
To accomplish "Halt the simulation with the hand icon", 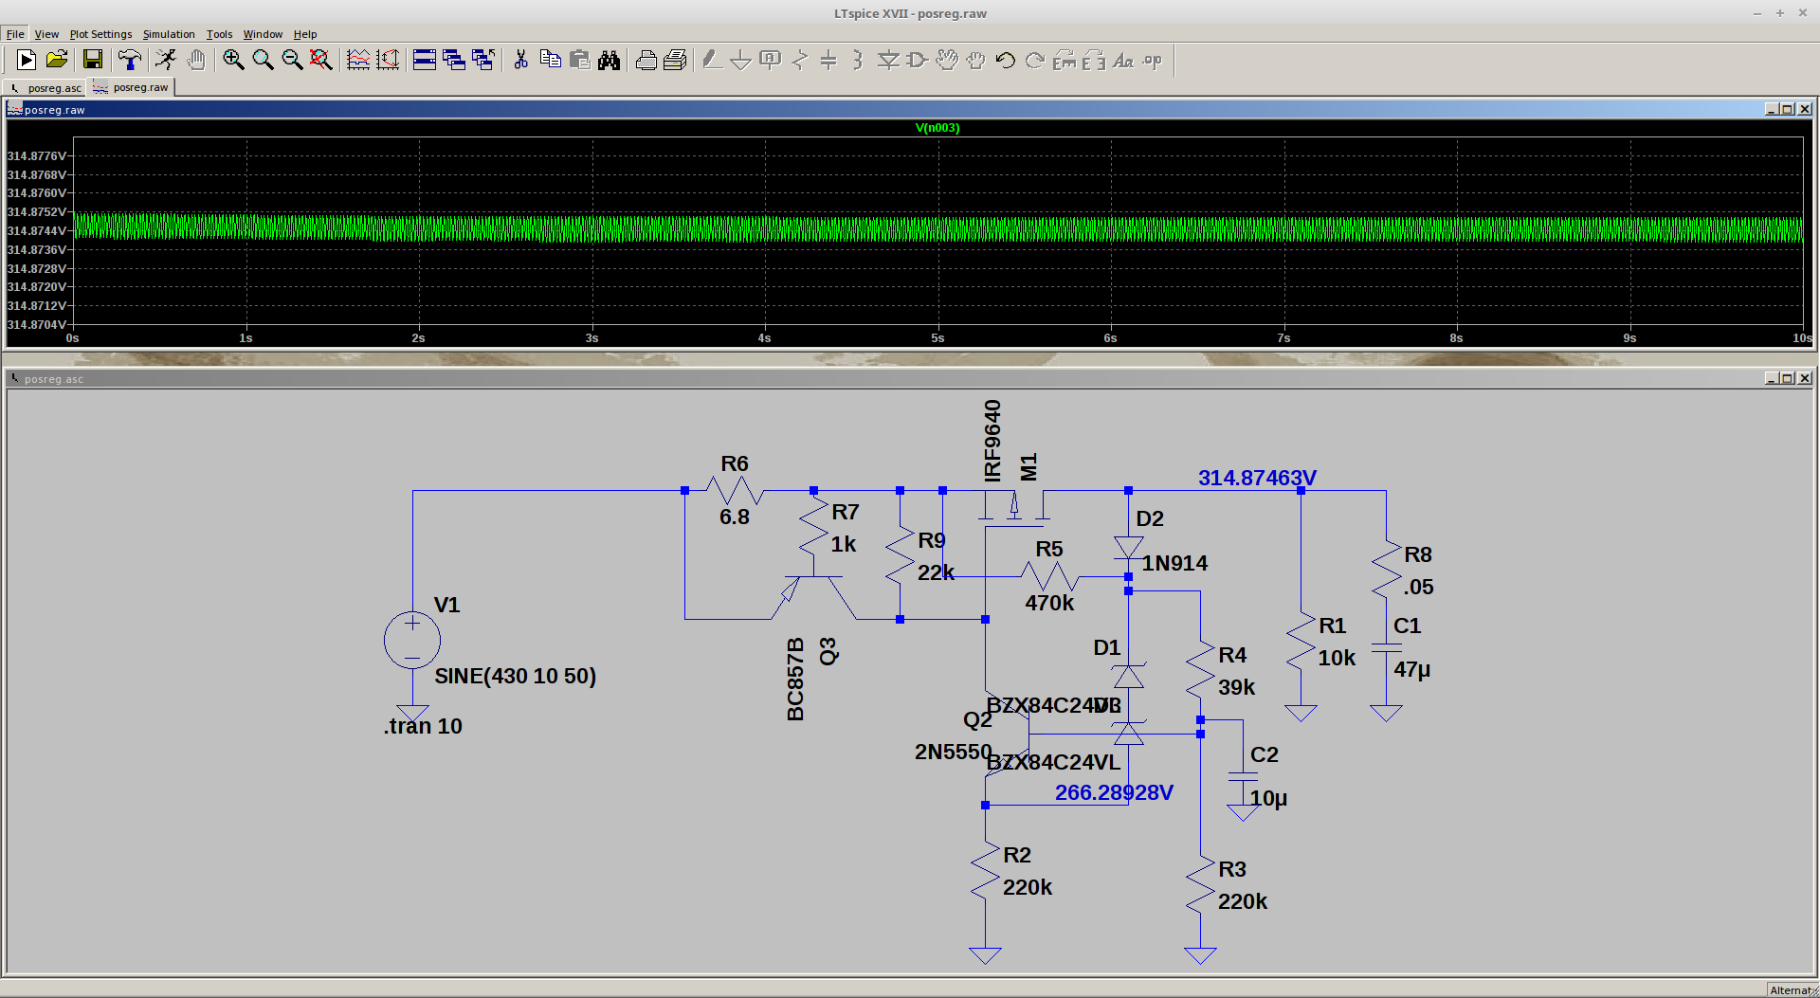I will 196,61.
